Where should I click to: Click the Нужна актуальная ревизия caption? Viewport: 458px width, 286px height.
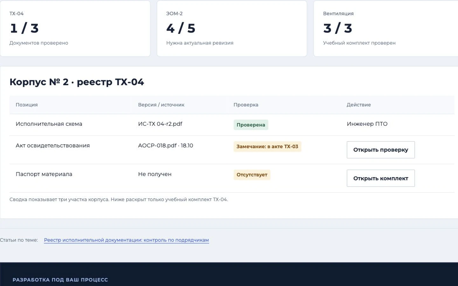coord(200,43)
